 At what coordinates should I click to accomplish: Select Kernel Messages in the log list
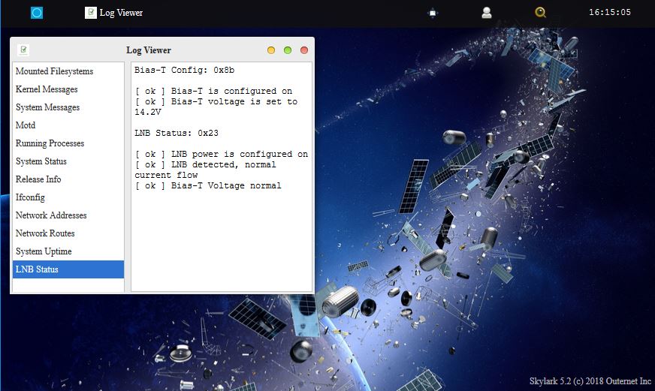point(68,89)
